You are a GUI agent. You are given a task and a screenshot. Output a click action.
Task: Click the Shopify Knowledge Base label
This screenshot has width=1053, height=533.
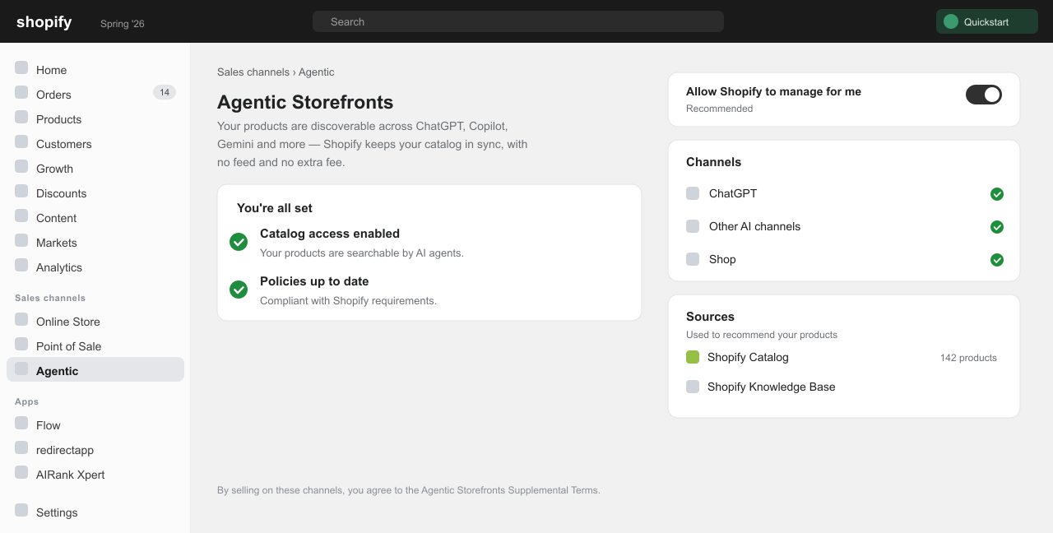click(772, 387)
